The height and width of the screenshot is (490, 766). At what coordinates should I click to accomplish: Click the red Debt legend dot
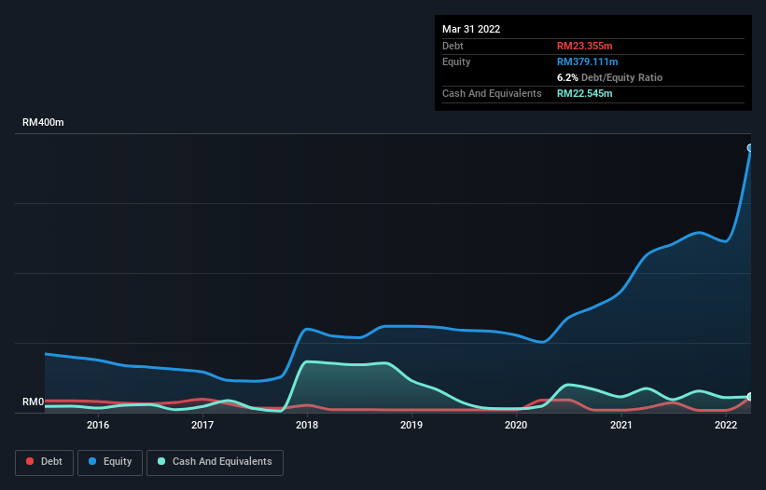pyautogui.click(x=30, y=461)
